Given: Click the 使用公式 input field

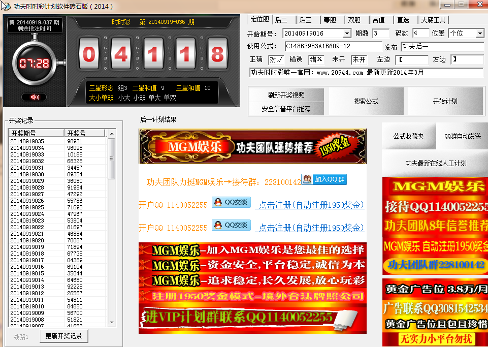Looking at the screenshot, I should click(333, 46).
